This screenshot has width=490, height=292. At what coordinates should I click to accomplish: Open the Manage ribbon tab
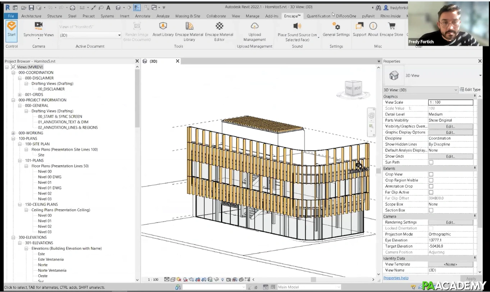point(252,16)
